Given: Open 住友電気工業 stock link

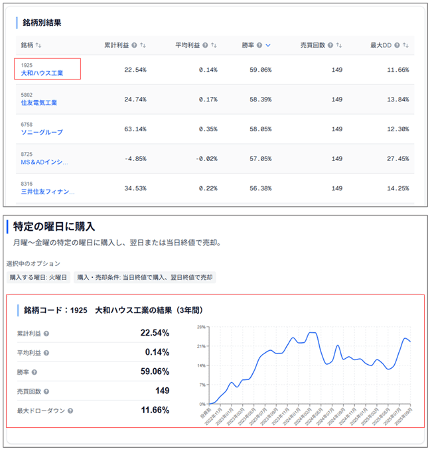Looking at the screenshot, I should click(39, 103).
